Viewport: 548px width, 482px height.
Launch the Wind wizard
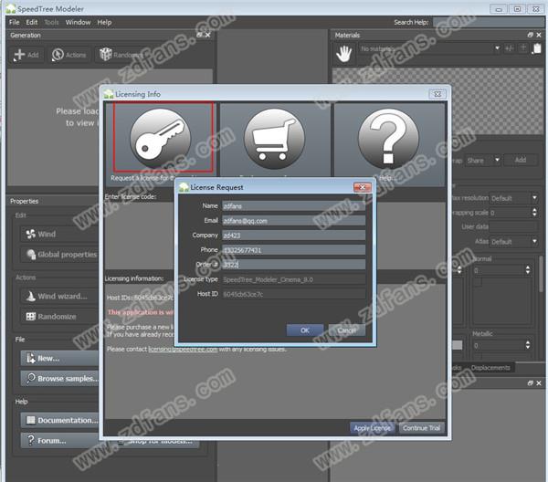point(59,296)
